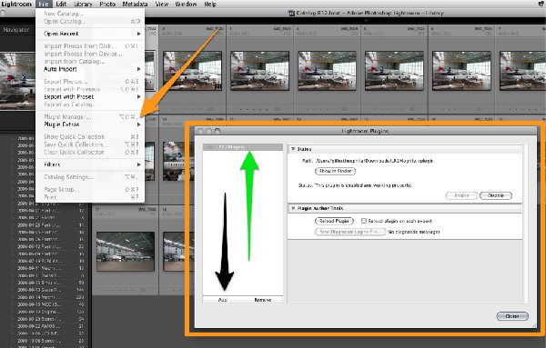Screen dimensions: 546x348
Task: Click the Reload Plugin button
Action: tap(334, 221)
